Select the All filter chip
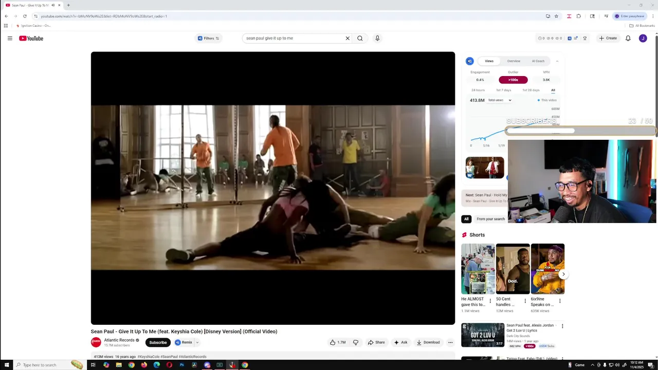 (466, 219)
